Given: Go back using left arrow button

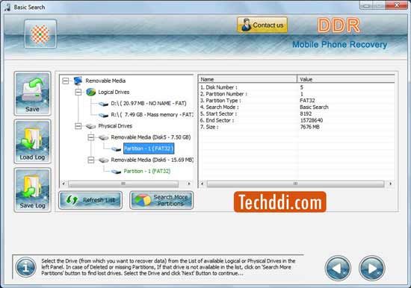Looking at the screenshot, I should pos(338,268).
